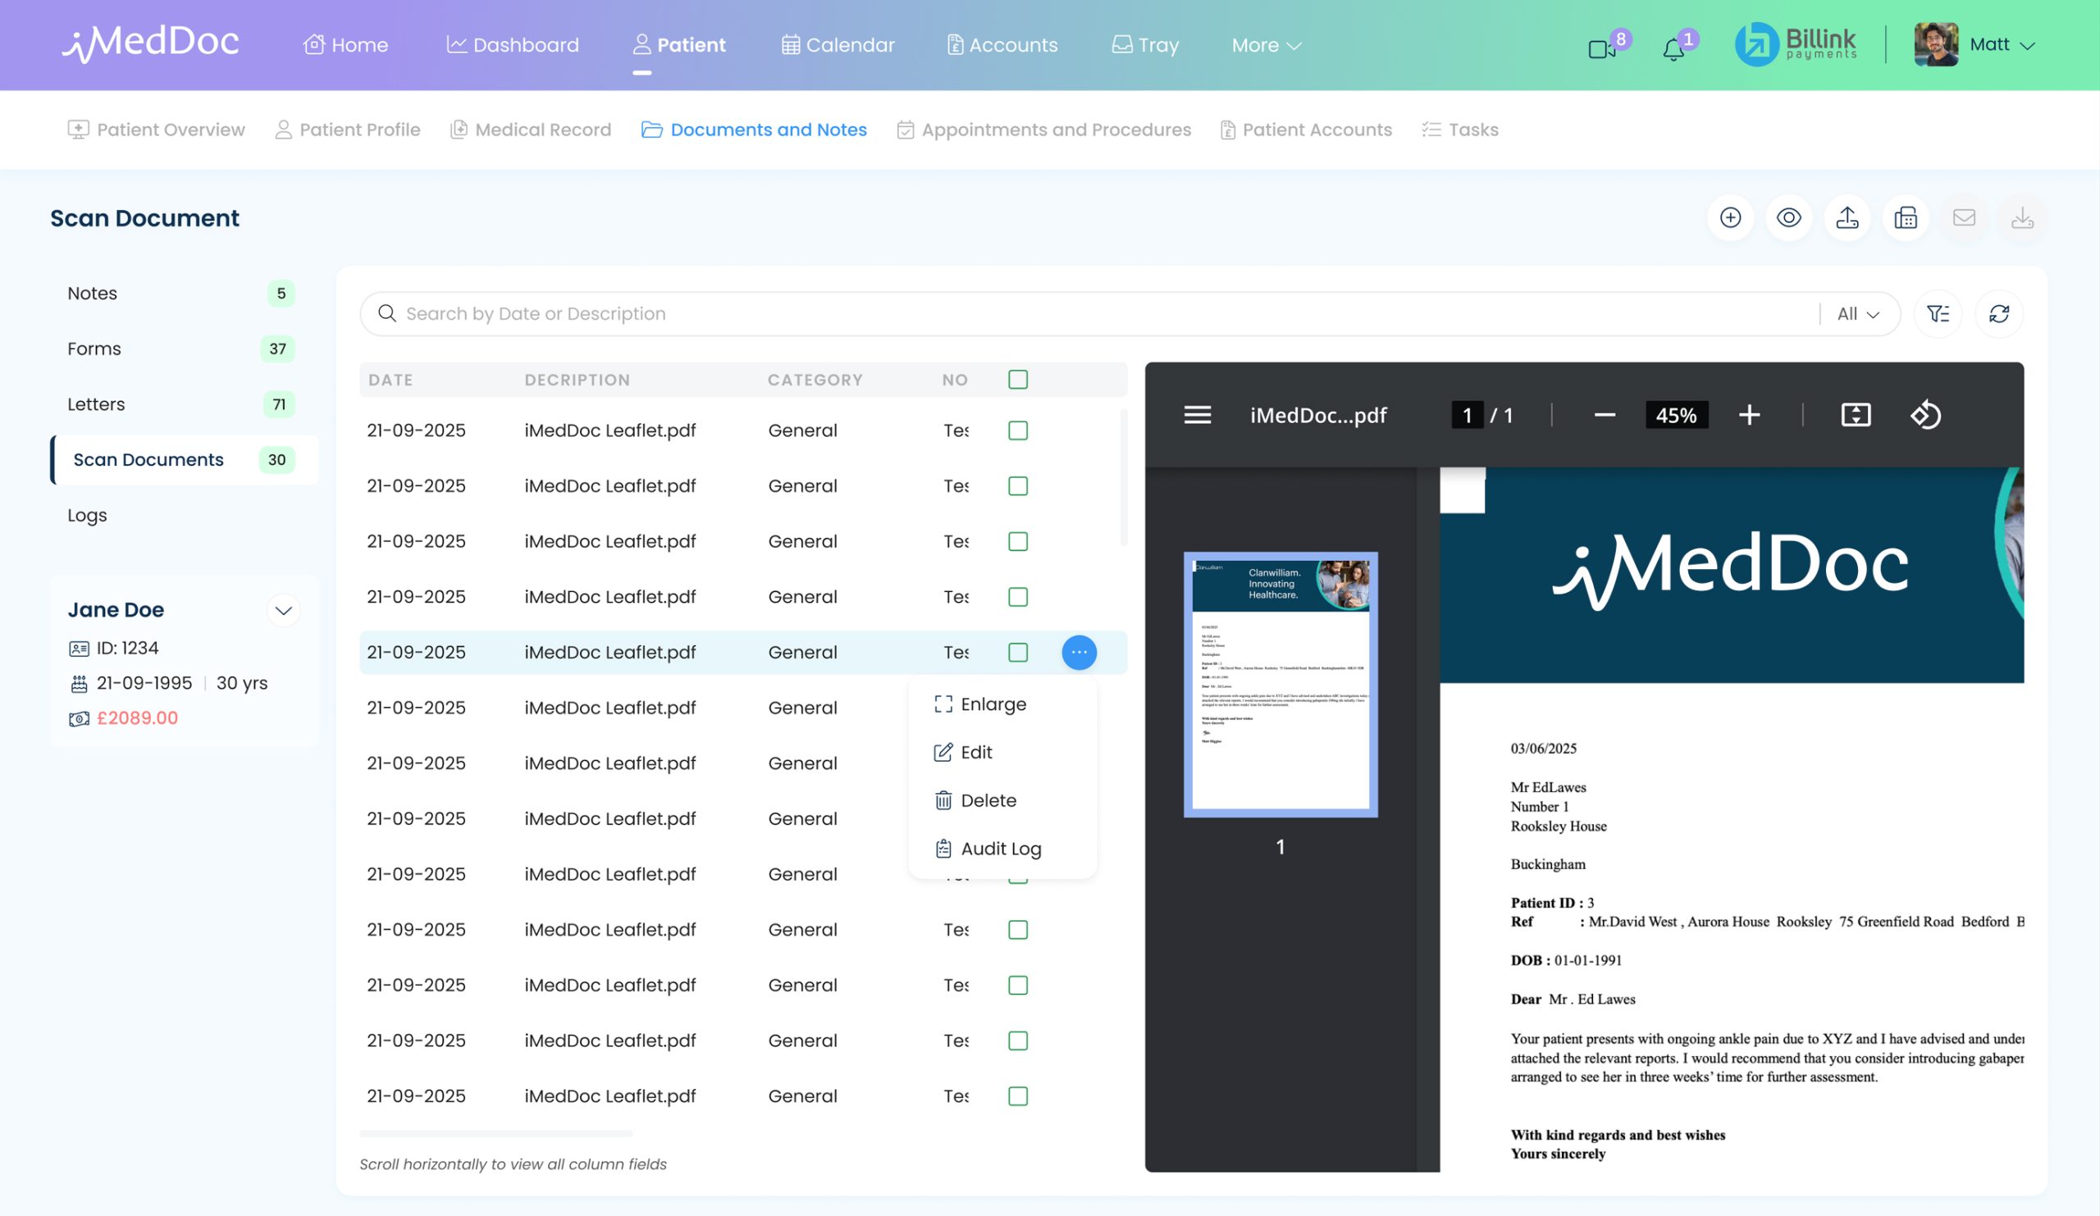The width and height of the screenshot is (2100, 1216).
Task: Open Scan Documents in the sidebar
Action: coord(148,459)
